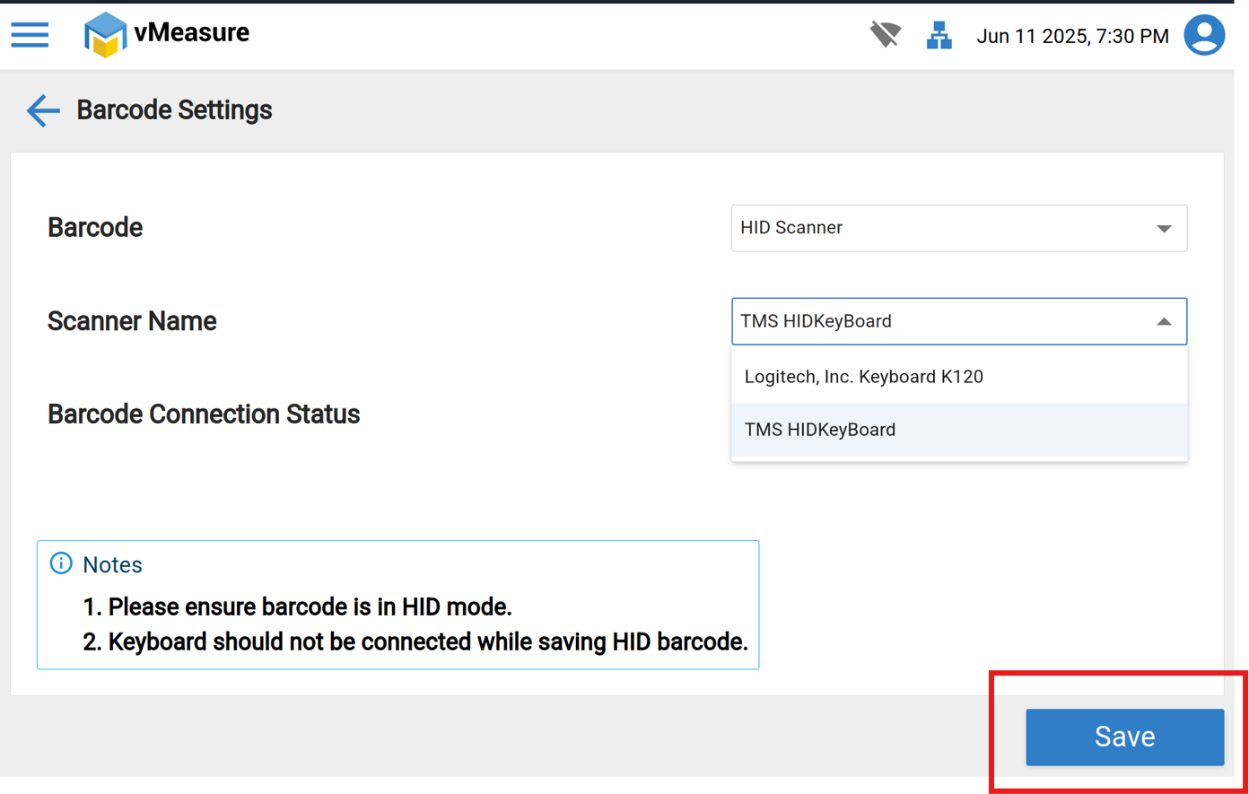This screenshot has height=794, width=1249.
Task: Click the Barcode Settings page title
Action: 174,109
